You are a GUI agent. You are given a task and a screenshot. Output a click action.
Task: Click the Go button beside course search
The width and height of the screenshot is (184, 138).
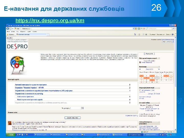pyautogui.click(x=82, y=108)
